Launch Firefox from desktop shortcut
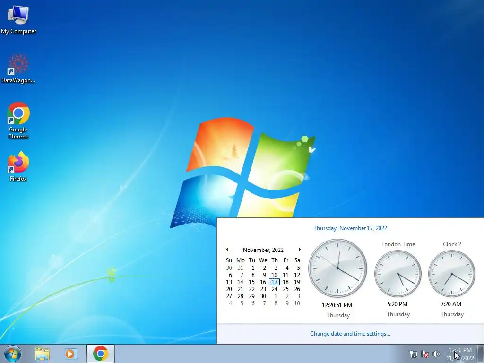Image resolution: width=484 pixels, height=363 pixels. (18, 166)
